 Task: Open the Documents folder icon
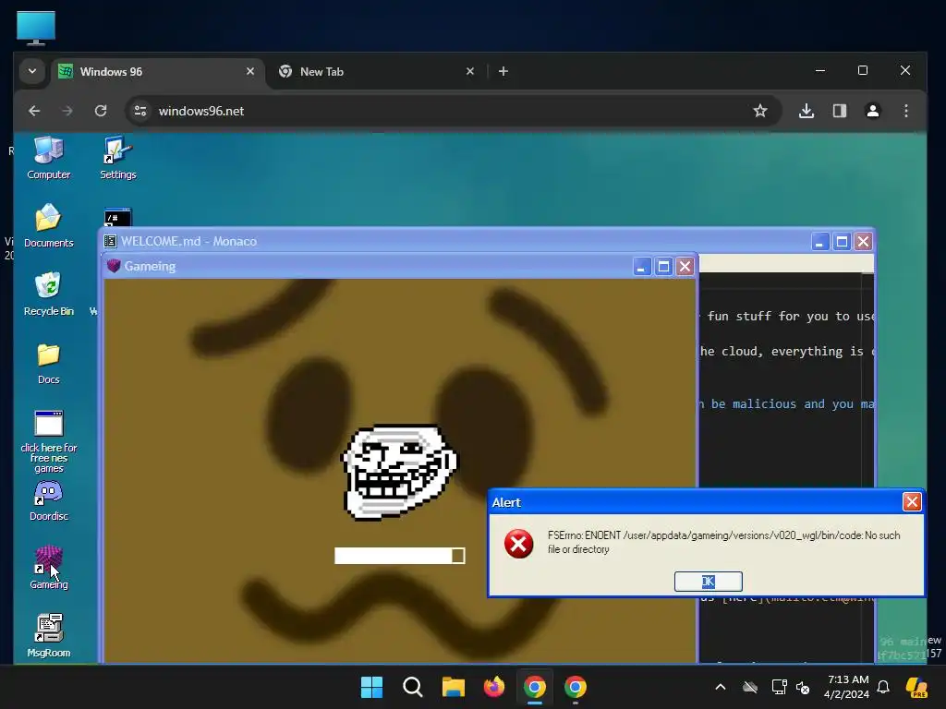point(48,225)
